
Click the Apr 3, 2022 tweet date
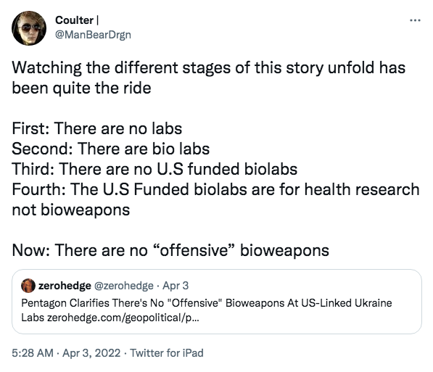91,353
